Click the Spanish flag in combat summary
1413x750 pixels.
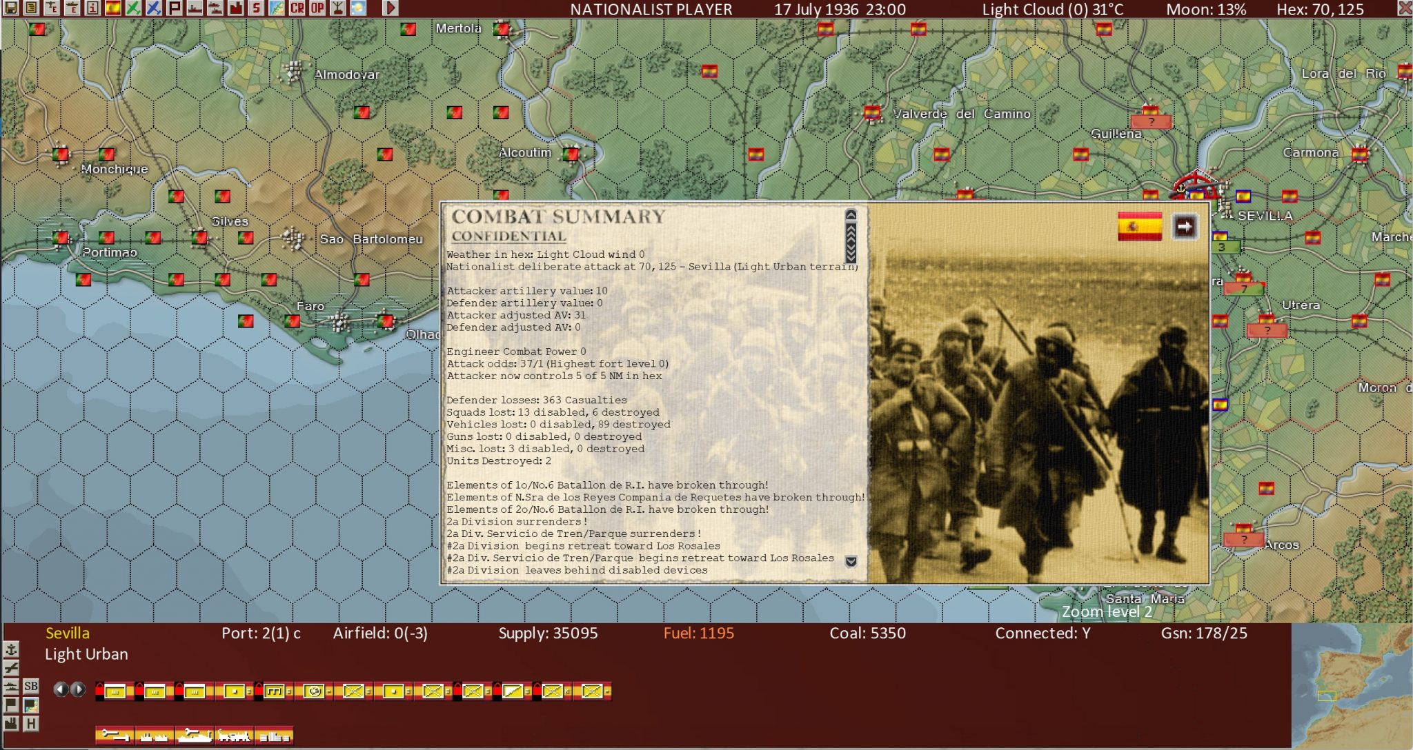(x=1139, y=227)
